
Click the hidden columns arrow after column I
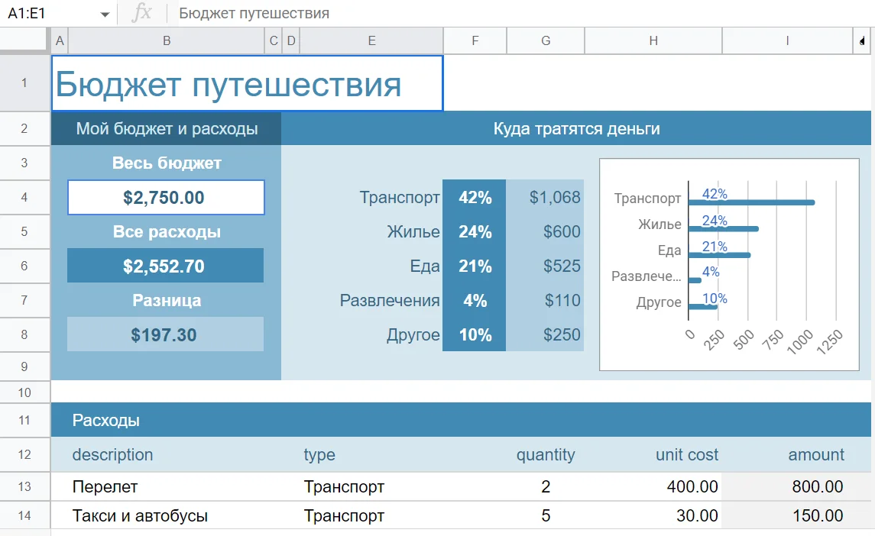click(x=862, y=40)
